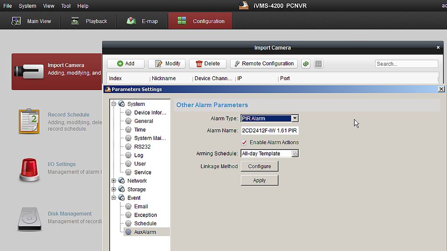This screenshot has width=447, height=251.
Task: Open I/O Settings red siren icon
Action: click(x=29, y=170)
